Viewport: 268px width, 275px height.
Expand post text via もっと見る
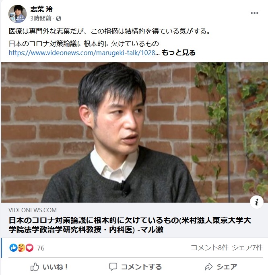coord(178,53)
